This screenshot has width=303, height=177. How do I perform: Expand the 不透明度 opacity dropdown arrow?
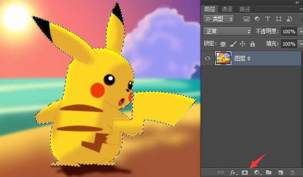tap(301, 31)
